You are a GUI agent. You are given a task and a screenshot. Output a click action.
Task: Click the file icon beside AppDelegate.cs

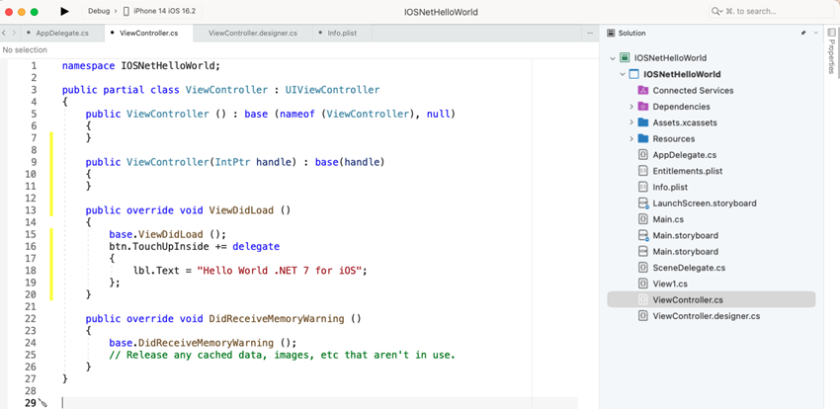(643, 155)
